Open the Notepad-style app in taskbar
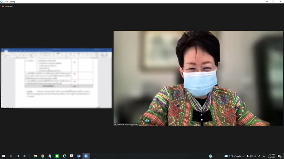The height and width of the screenshot is (159, 284). click(50, 156)
